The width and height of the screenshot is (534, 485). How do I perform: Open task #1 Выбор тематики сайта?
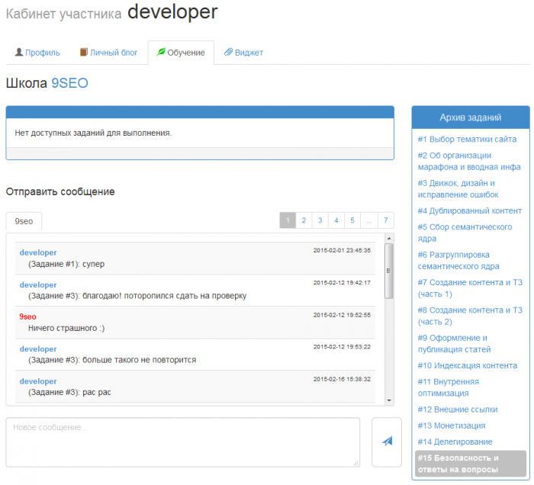[467, 139]
